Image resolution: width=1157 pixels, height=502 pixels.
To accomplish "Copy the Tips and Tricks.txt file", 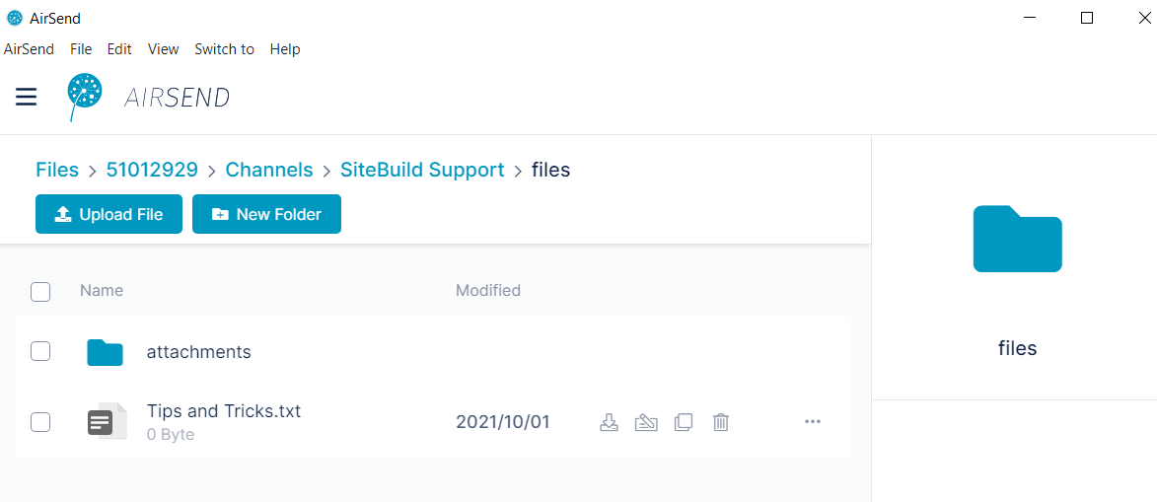I will [684, 422].
